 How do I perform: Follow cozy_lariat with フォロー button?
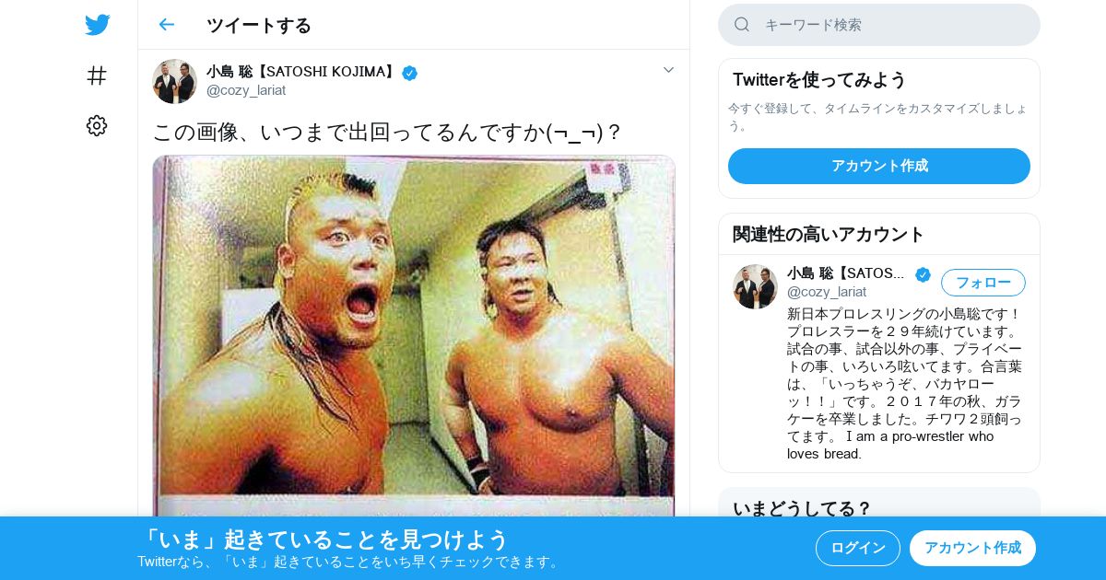click(x=982, y=283)
